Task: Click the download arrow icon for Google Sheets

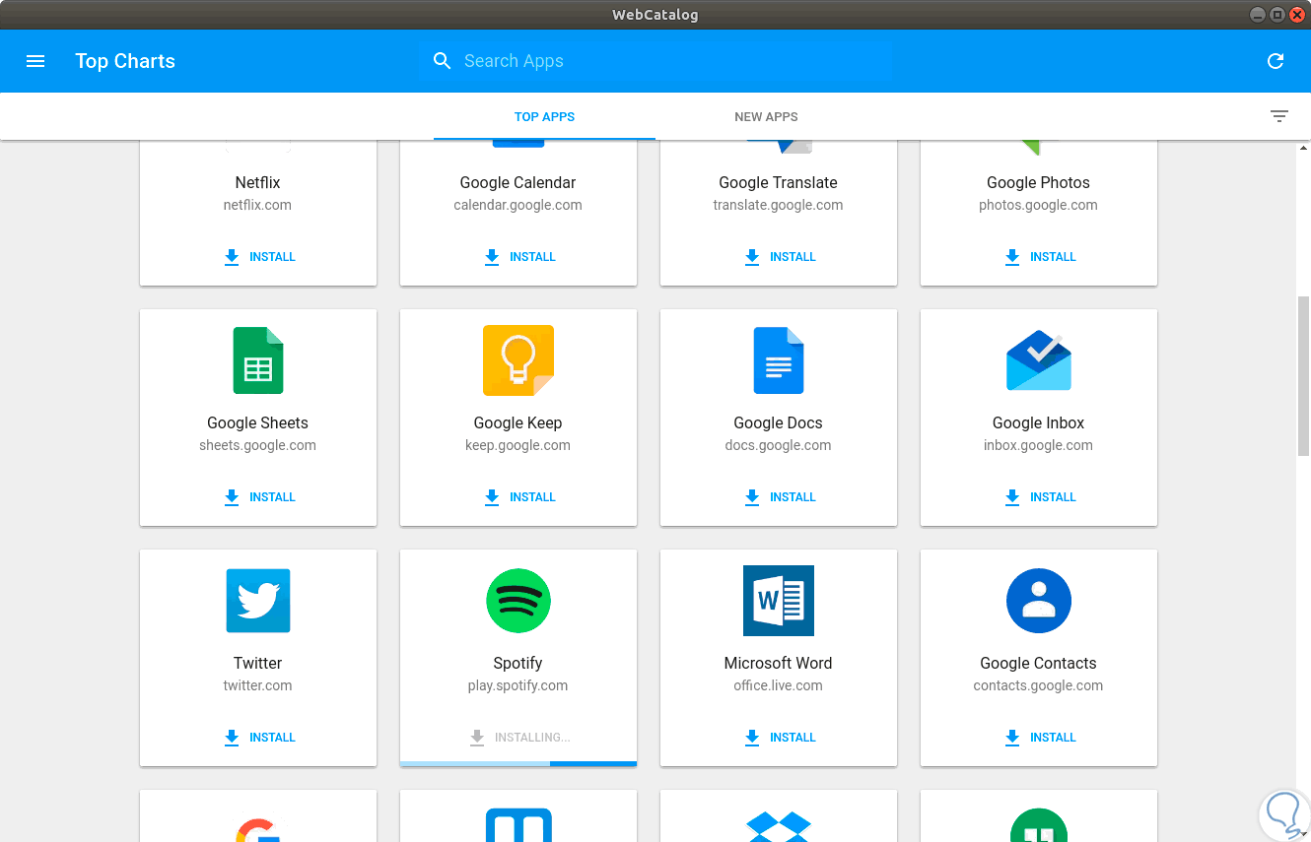Action: [x=232, y=497]
